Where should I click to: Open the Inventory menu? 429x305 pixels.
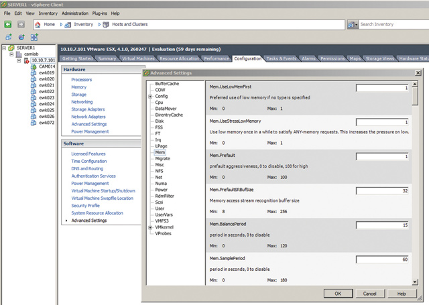[x=48, y=13]
